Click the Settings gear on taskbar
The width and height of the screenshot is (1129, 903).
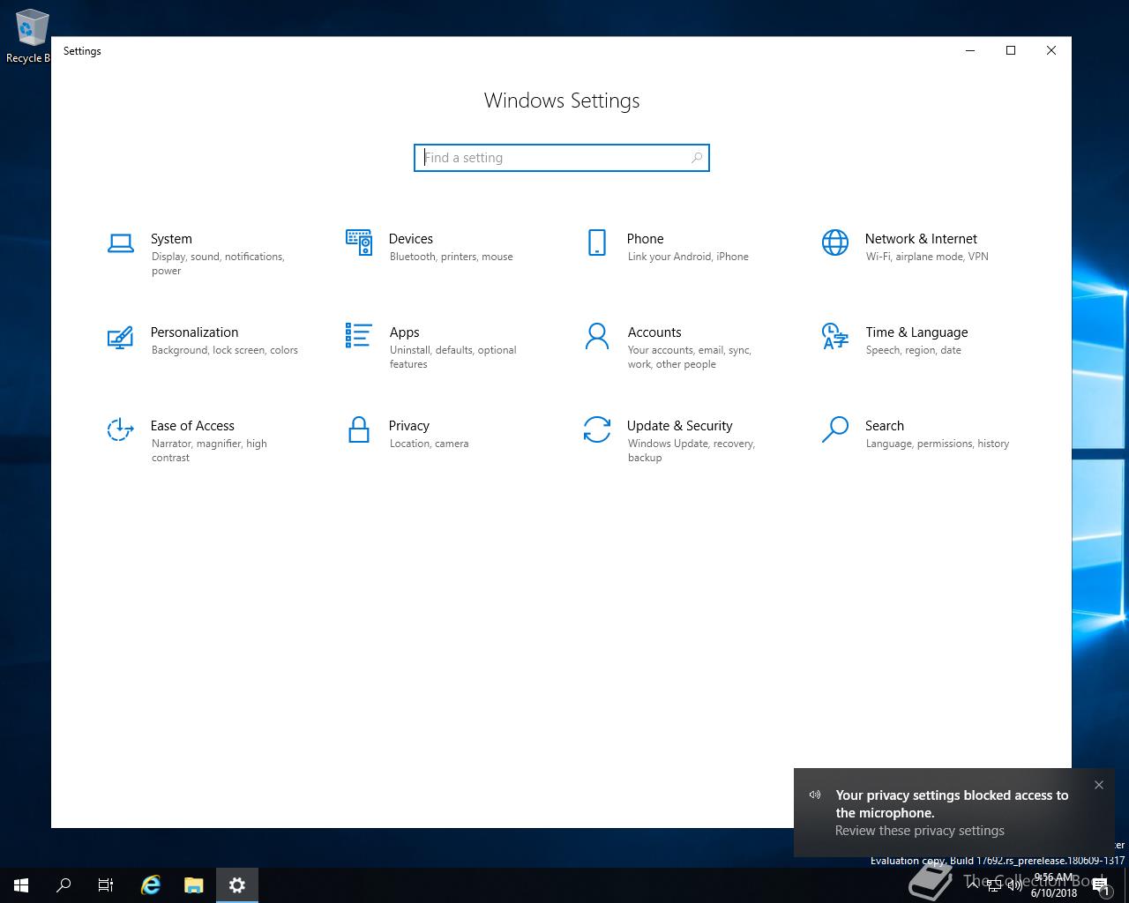click(x=237, y=885)
